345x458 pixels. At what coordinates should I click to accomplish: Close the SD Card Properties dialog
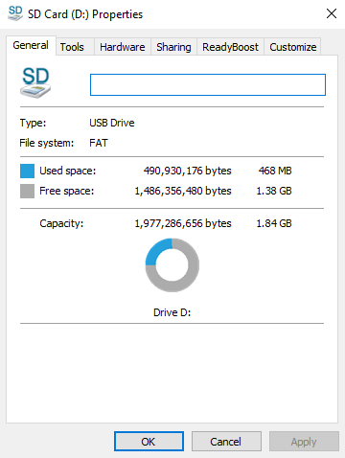tap(332, 13)
